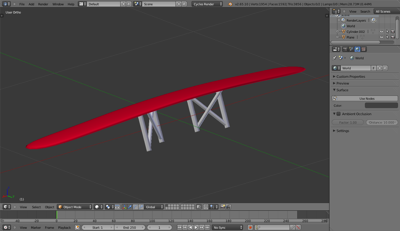Open the Texture properties checker icon
Image resolution: width=400 pixels, height=231 pixels.
tap(363, 49)
